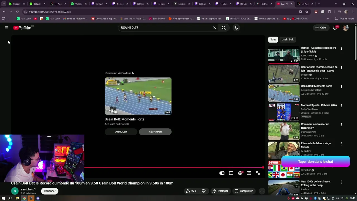Switch to the Fortnite browser tab

[x=264, y=4]
